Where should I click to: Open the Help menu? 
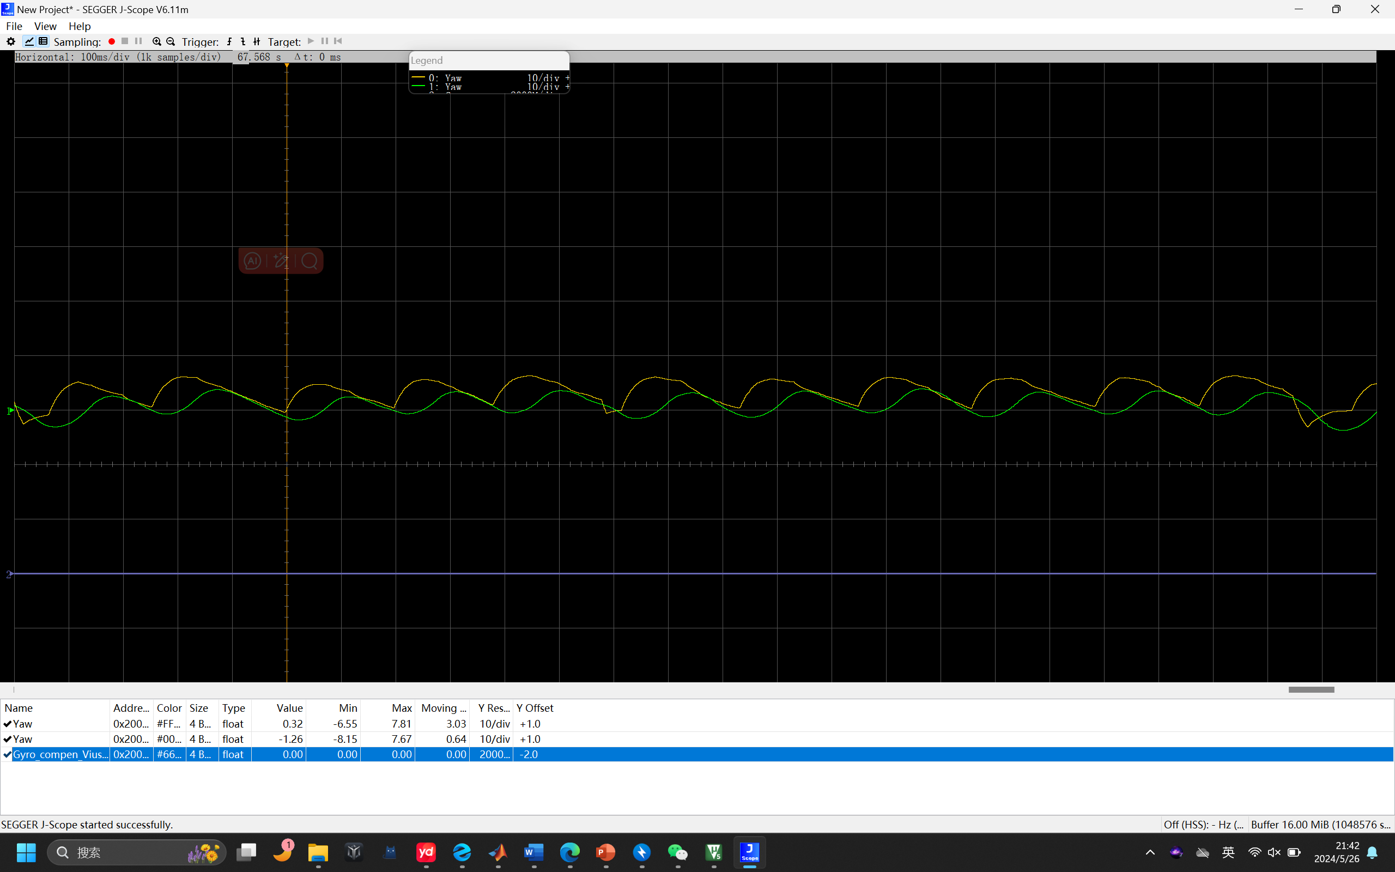(80, 26)
